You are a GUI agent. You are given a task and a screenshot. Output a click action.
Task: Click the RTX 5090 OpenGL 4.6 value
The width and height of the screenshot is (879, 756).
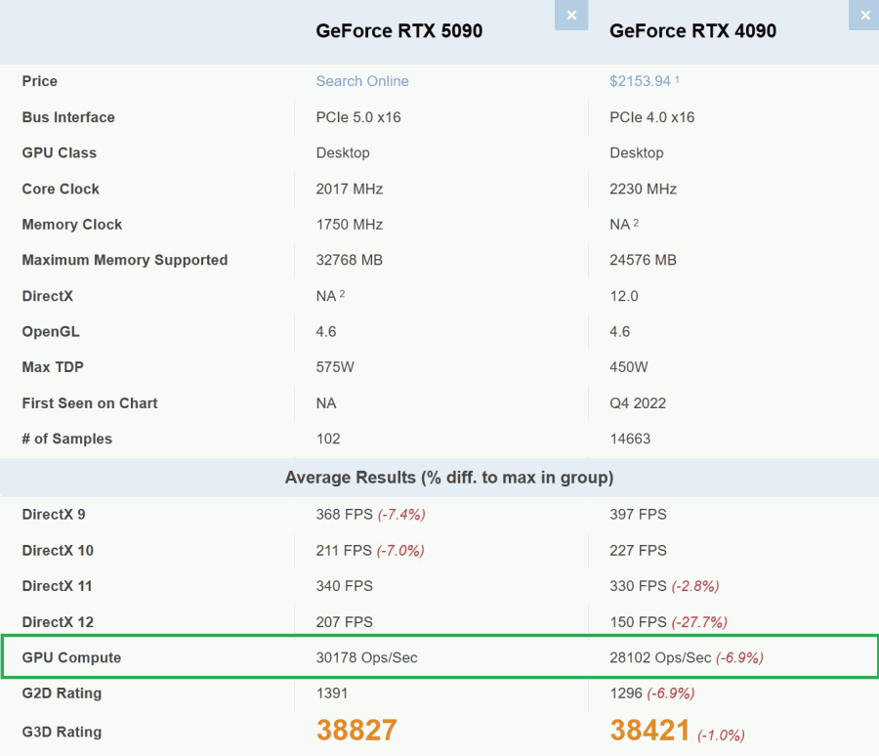point(325,331)
